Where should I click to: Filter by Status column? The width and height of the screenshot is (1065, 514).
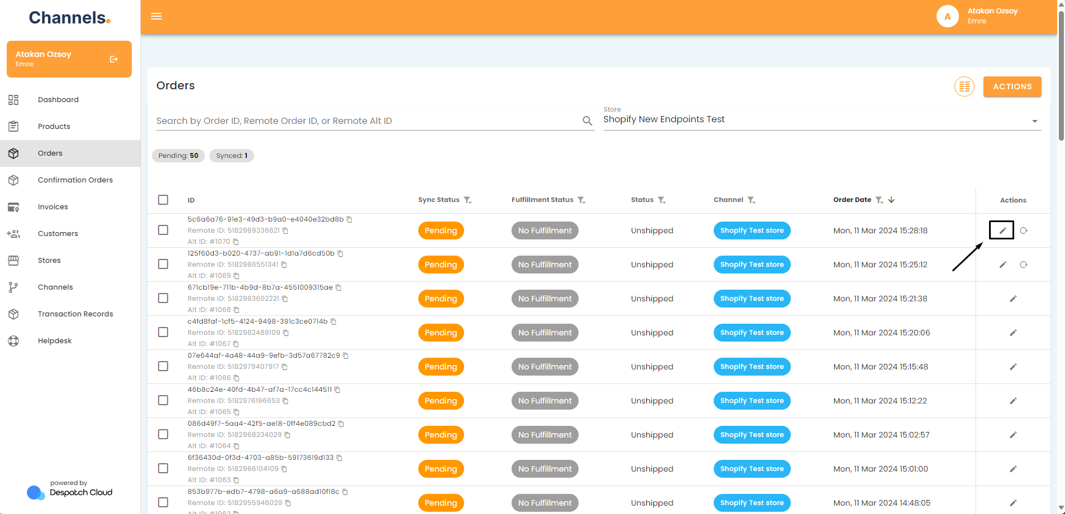coord(661,200)
